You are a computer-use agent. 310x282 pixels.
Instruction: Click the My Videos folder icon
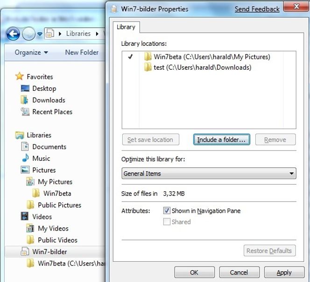tap(30, 228)
